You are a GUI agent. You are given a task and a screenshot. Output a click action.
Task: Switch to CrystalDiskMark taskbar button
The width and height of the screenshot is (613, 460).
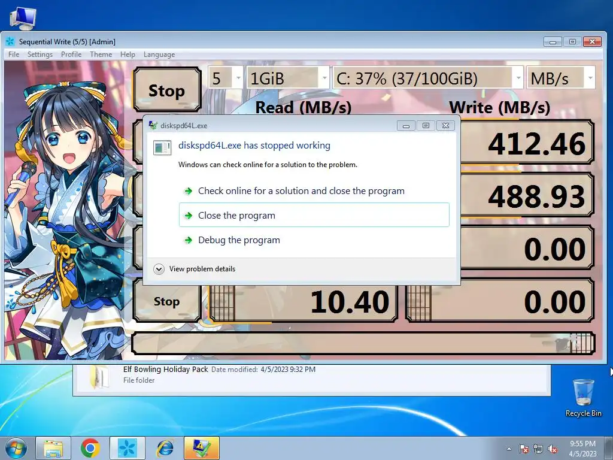click(128, 448)
